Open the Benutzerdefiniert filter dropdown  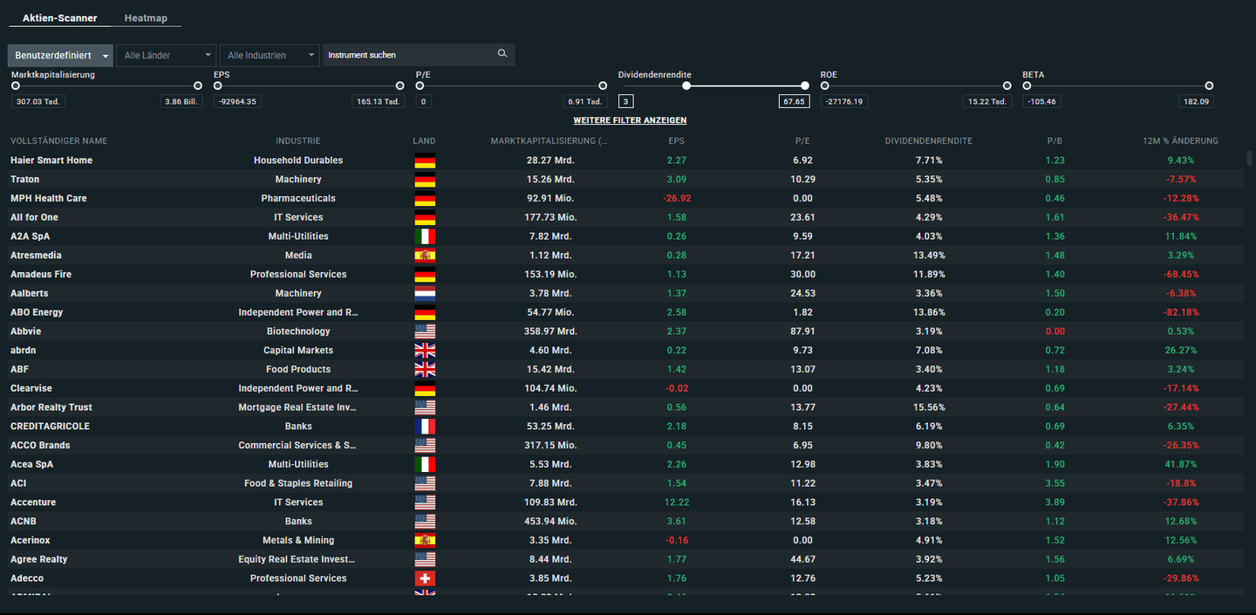(59, 54)
